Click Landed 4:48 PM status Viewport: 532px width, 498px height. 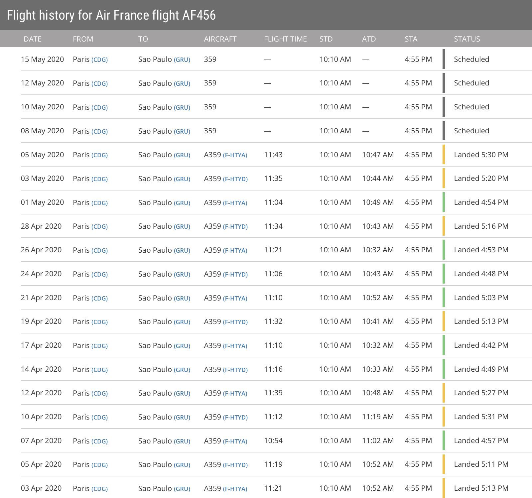point(481,274)
